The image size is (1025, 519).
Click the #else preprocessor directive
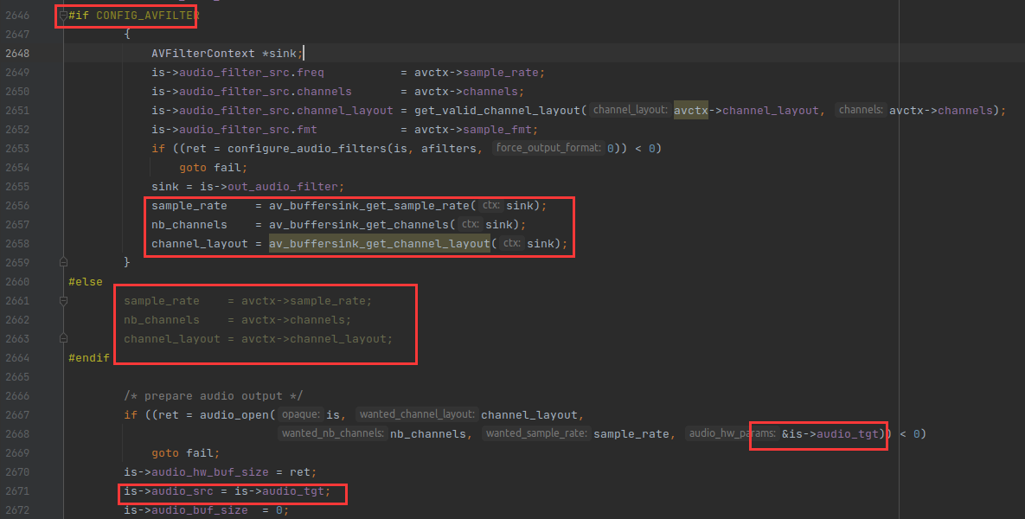86,282
